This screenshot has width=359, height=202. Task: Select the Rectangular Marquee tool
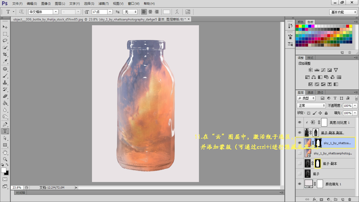(5, 34)
